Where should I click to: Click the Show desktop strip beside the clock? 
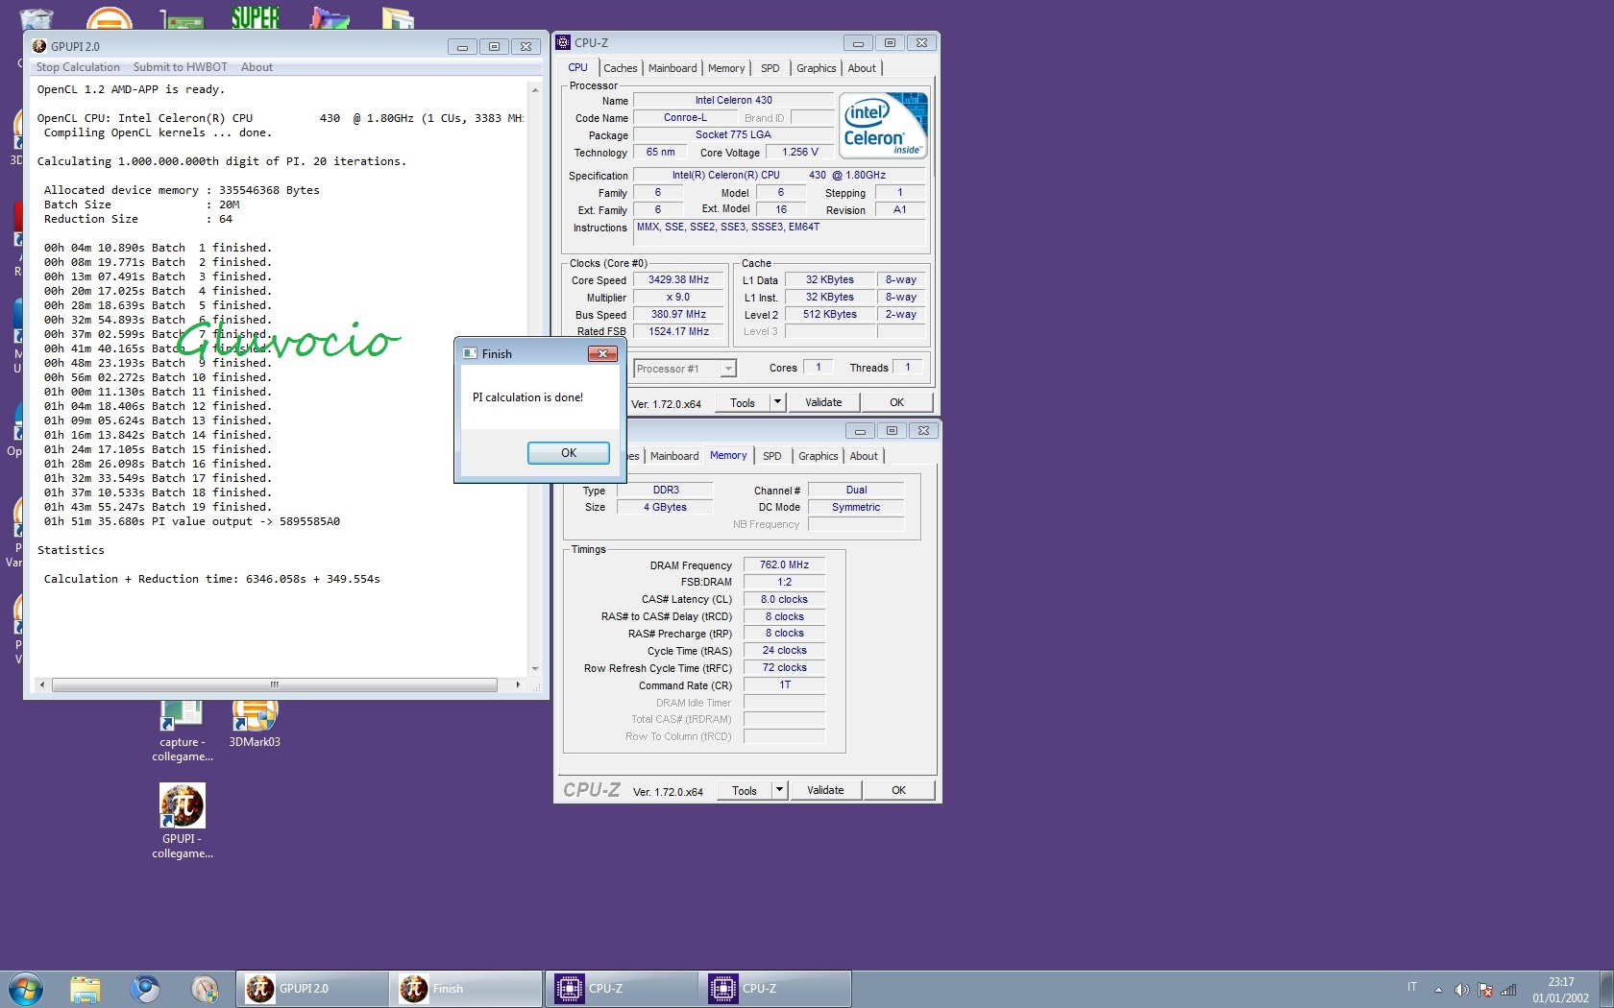[1606, 989]
